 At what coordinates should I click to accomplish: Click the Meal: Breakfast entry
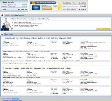pos(85,75)
